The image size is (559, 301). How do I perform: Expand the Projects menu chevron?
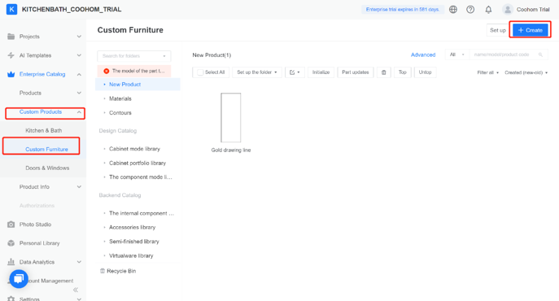coord(79,37)
